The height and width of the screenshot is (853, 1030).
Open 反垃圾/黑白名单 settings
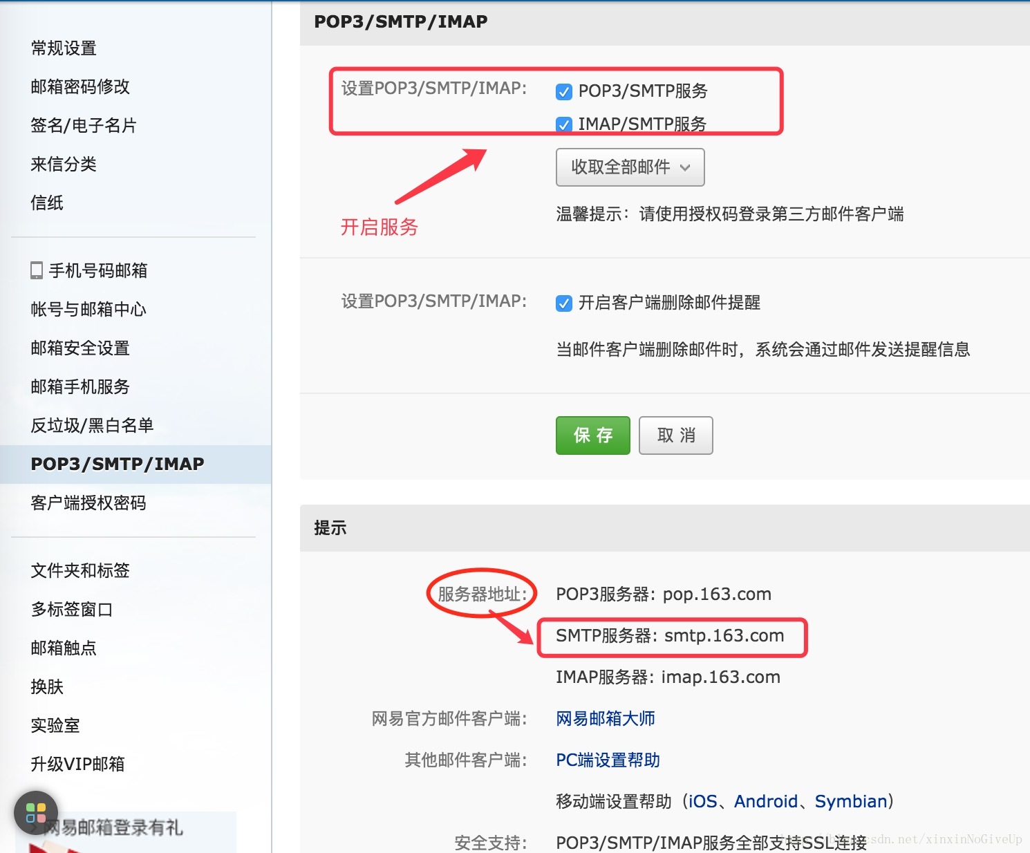coord(92,426)
